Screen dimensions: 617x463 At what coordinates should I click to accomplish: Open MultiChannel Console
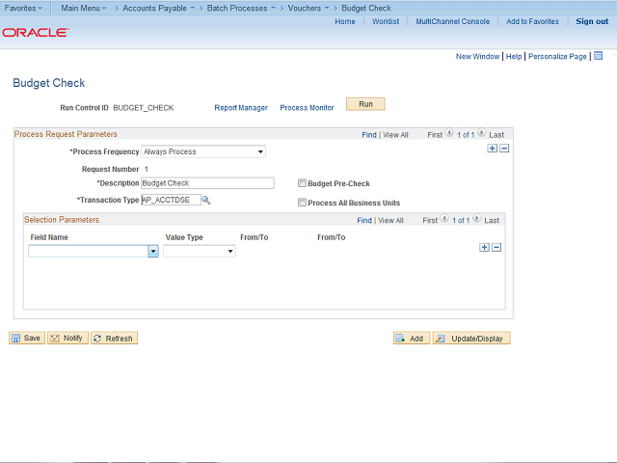coord(452,21)
